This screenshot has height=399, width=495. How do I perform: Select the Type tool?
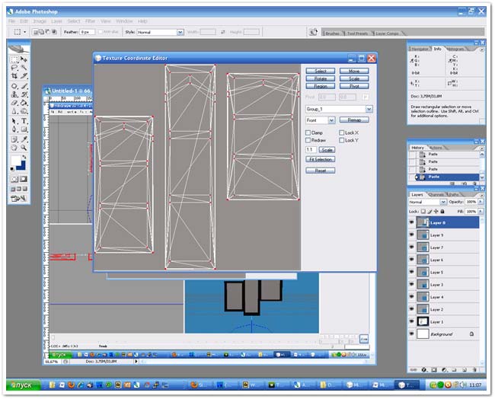pyautogui.click(x=24, y=121)
